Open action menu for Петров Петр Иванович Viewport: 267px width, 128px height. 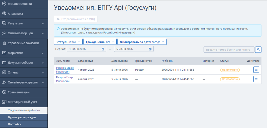click(x=256, y=79)
